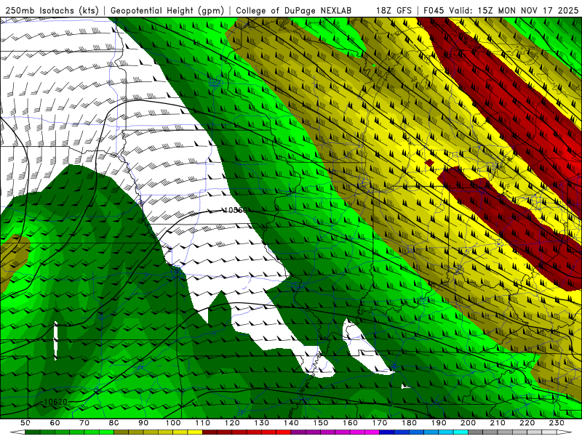Click the 'Geopotential Height (gpm)' header label
This screenshot has width=582, height=436.
[x=167, y=10]
